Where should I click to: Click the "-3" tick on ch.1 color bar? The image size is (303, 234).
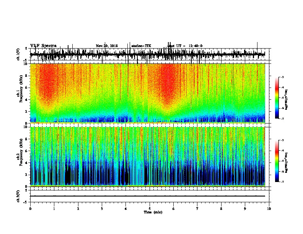[282, 77]
